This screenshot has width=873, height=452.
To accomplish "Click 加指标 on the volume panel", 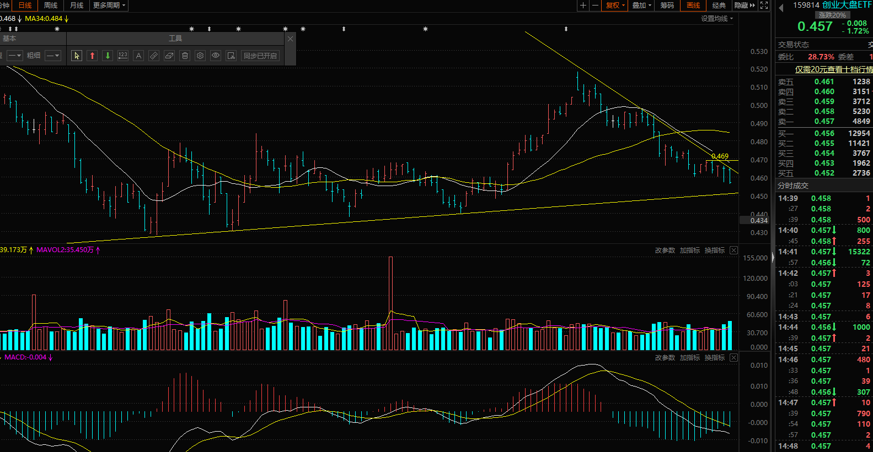I will click(690, 250).
